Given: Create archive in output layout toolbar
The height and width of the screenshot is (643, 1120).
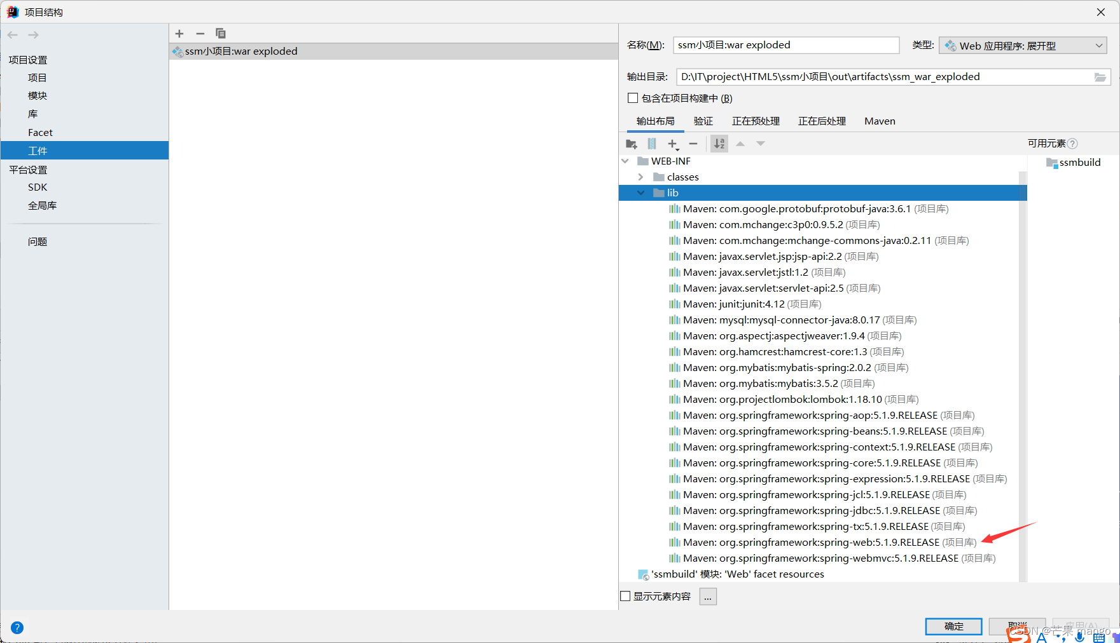Looking at the screenshot, I should click(652, 144).
